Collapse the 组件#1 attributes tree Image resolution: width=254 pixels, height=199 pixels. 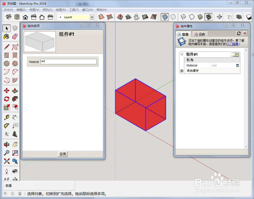point(182,54)
